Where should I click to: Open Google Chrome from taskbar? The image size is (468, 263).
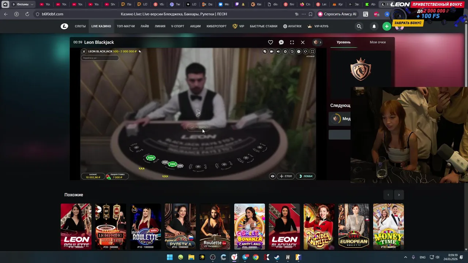256,257
